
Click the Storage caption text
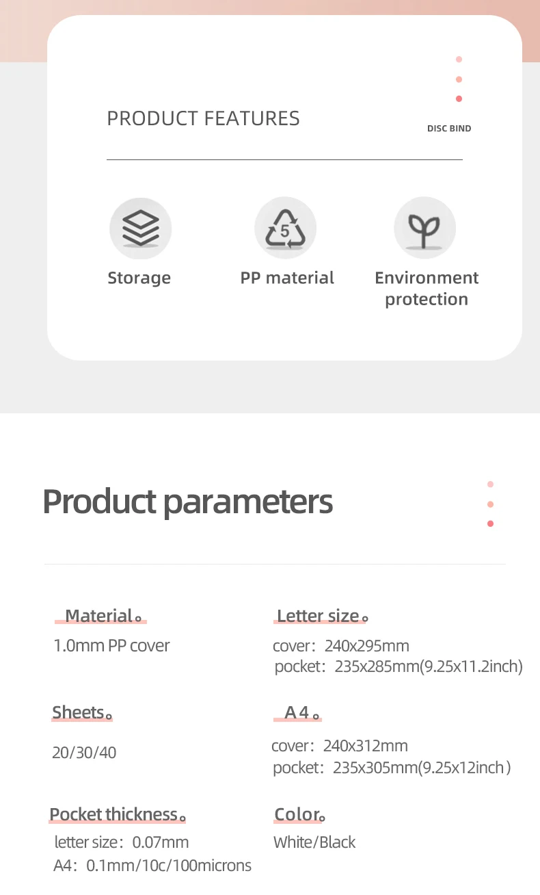click(x=139, y=278)
